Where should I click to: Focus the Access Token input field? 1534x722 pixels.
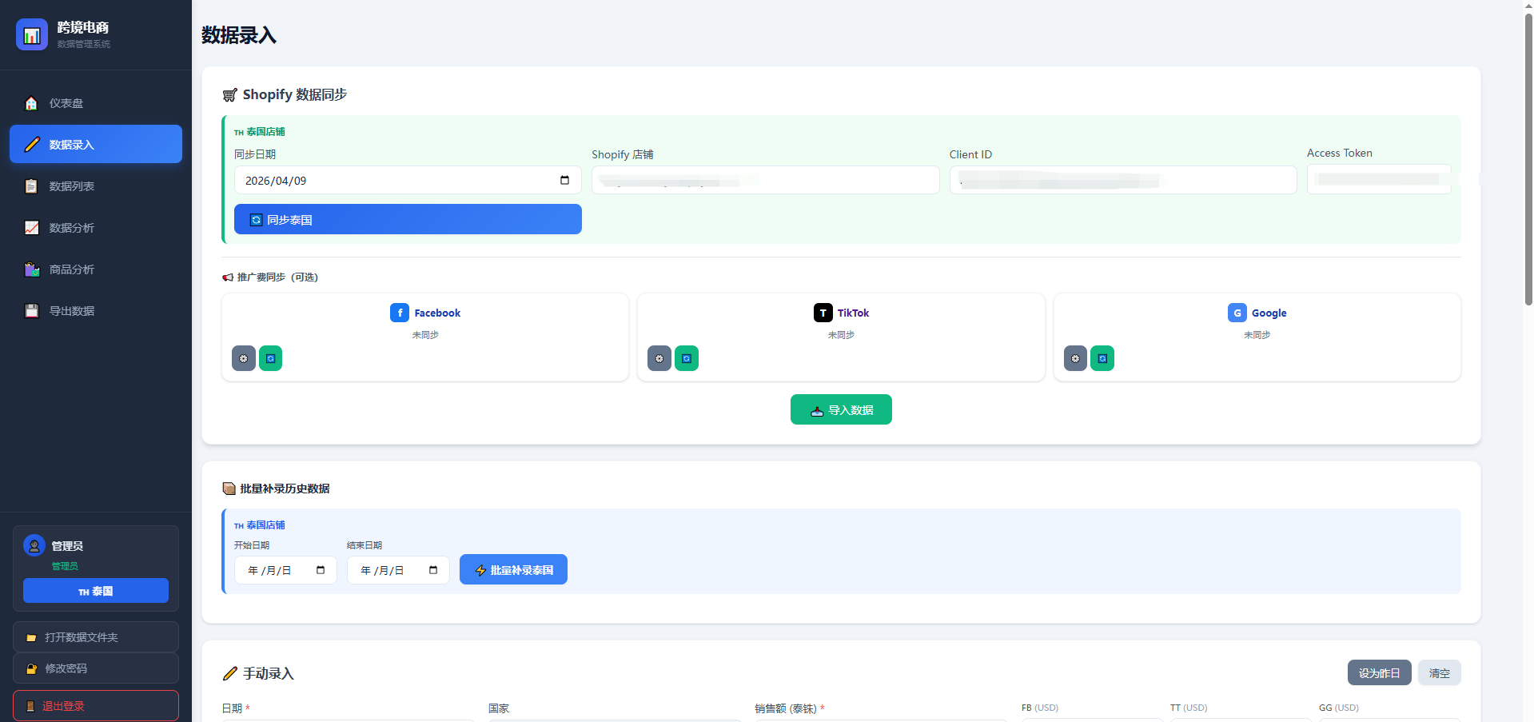pos(1379,179)
